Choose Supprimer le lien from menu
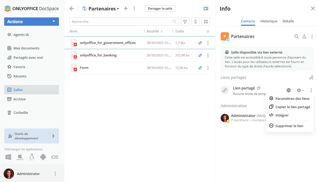The image size is (318, 182). click(289, 126)
